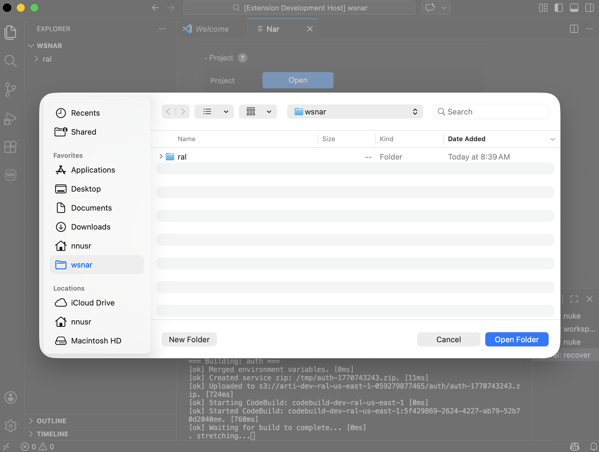
Task: Select Downloads in the Favorites sidebar
Action: 91,227
